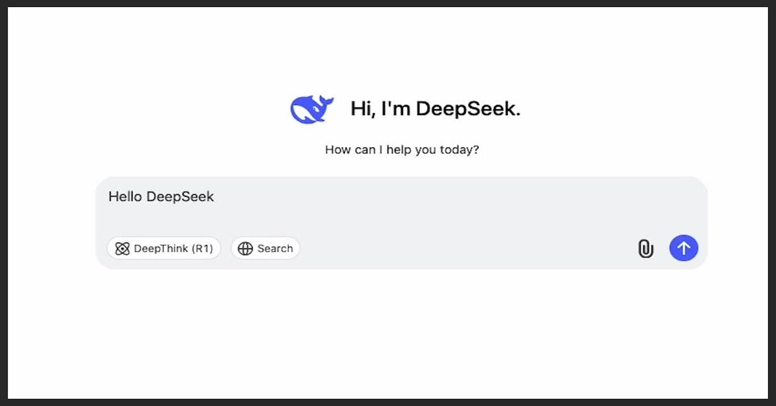Toggle the web Search option

tap(265, 249)
